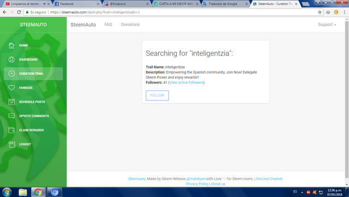The height and width of the screenshot is (197, 349).
Task: Expand the Support dropdown menu
Action: point(327,25)
